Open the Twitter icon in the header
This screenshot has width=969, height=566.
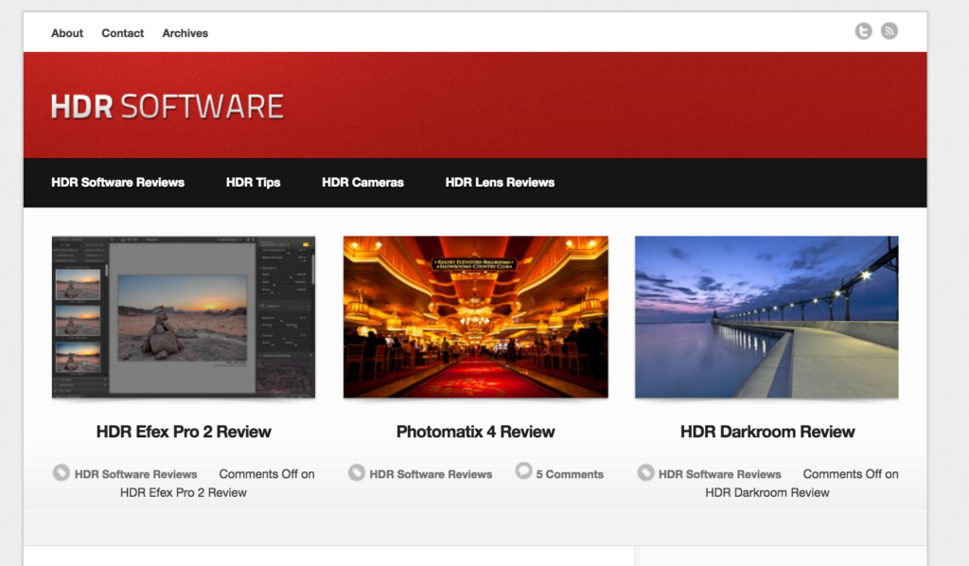click(863, 31)
